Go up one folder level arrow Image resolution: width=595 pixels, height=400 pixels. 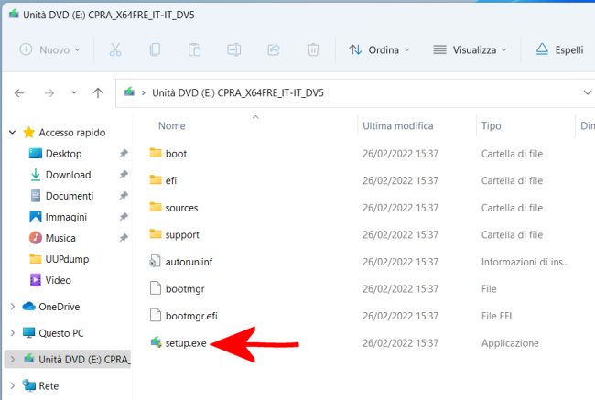(x=98, y=93)
